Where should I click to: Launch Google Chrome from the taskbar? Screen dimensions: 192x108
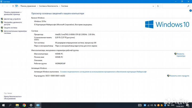(24, 105)
